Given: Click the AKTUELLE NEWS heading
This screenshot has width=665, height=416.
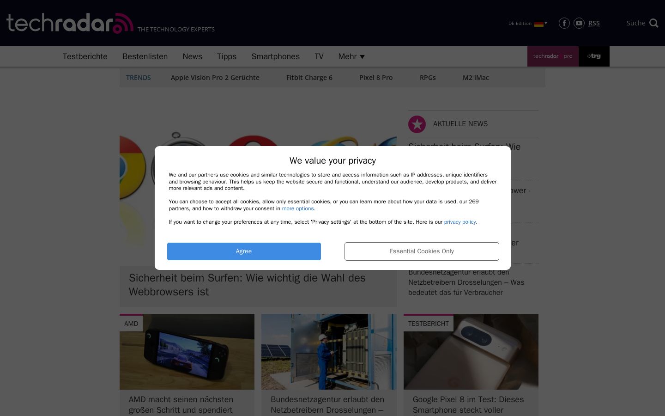Looking at the screenshot, I should 460,124.
